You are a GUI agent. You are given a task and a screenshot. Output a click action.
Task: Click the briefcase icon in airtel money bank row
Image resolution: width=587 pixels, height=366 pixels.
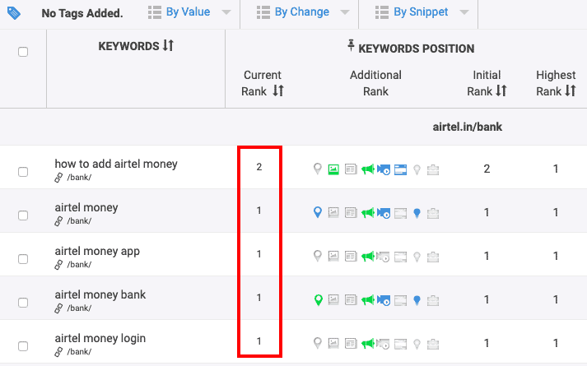433,300
